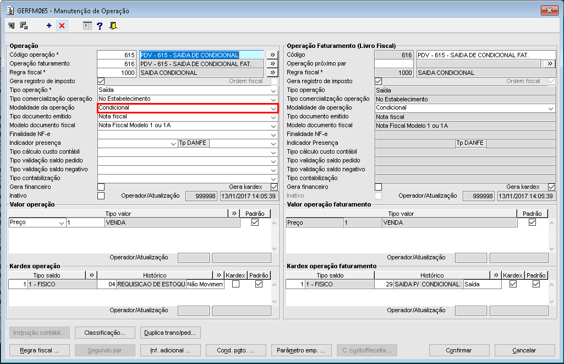Click Duplica trans/ped... button
Image resolution: width=564 pixels, height=364 pixels.
pyautogui.click(x=171, y=333)
